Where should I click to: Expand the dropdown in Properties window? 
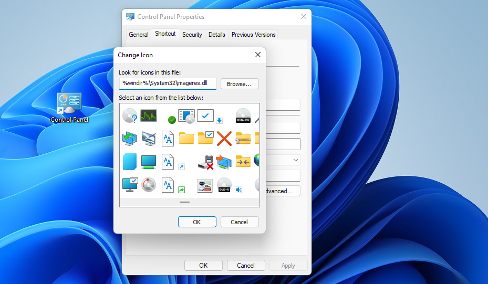[295, 160]
